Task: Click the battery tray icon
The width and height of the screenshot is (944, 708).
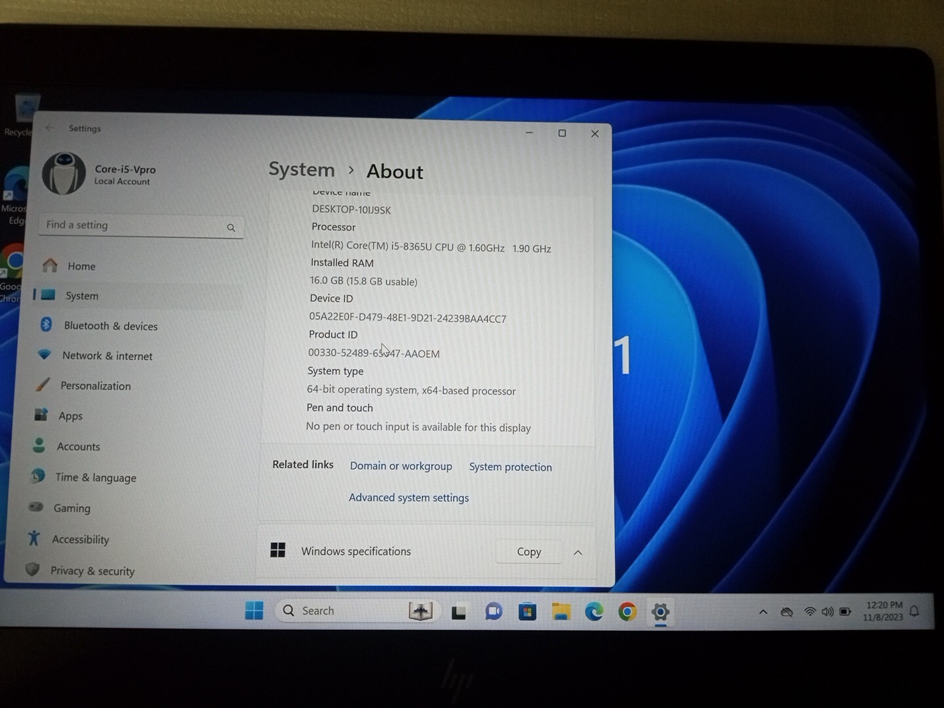Action: (845, 612)
